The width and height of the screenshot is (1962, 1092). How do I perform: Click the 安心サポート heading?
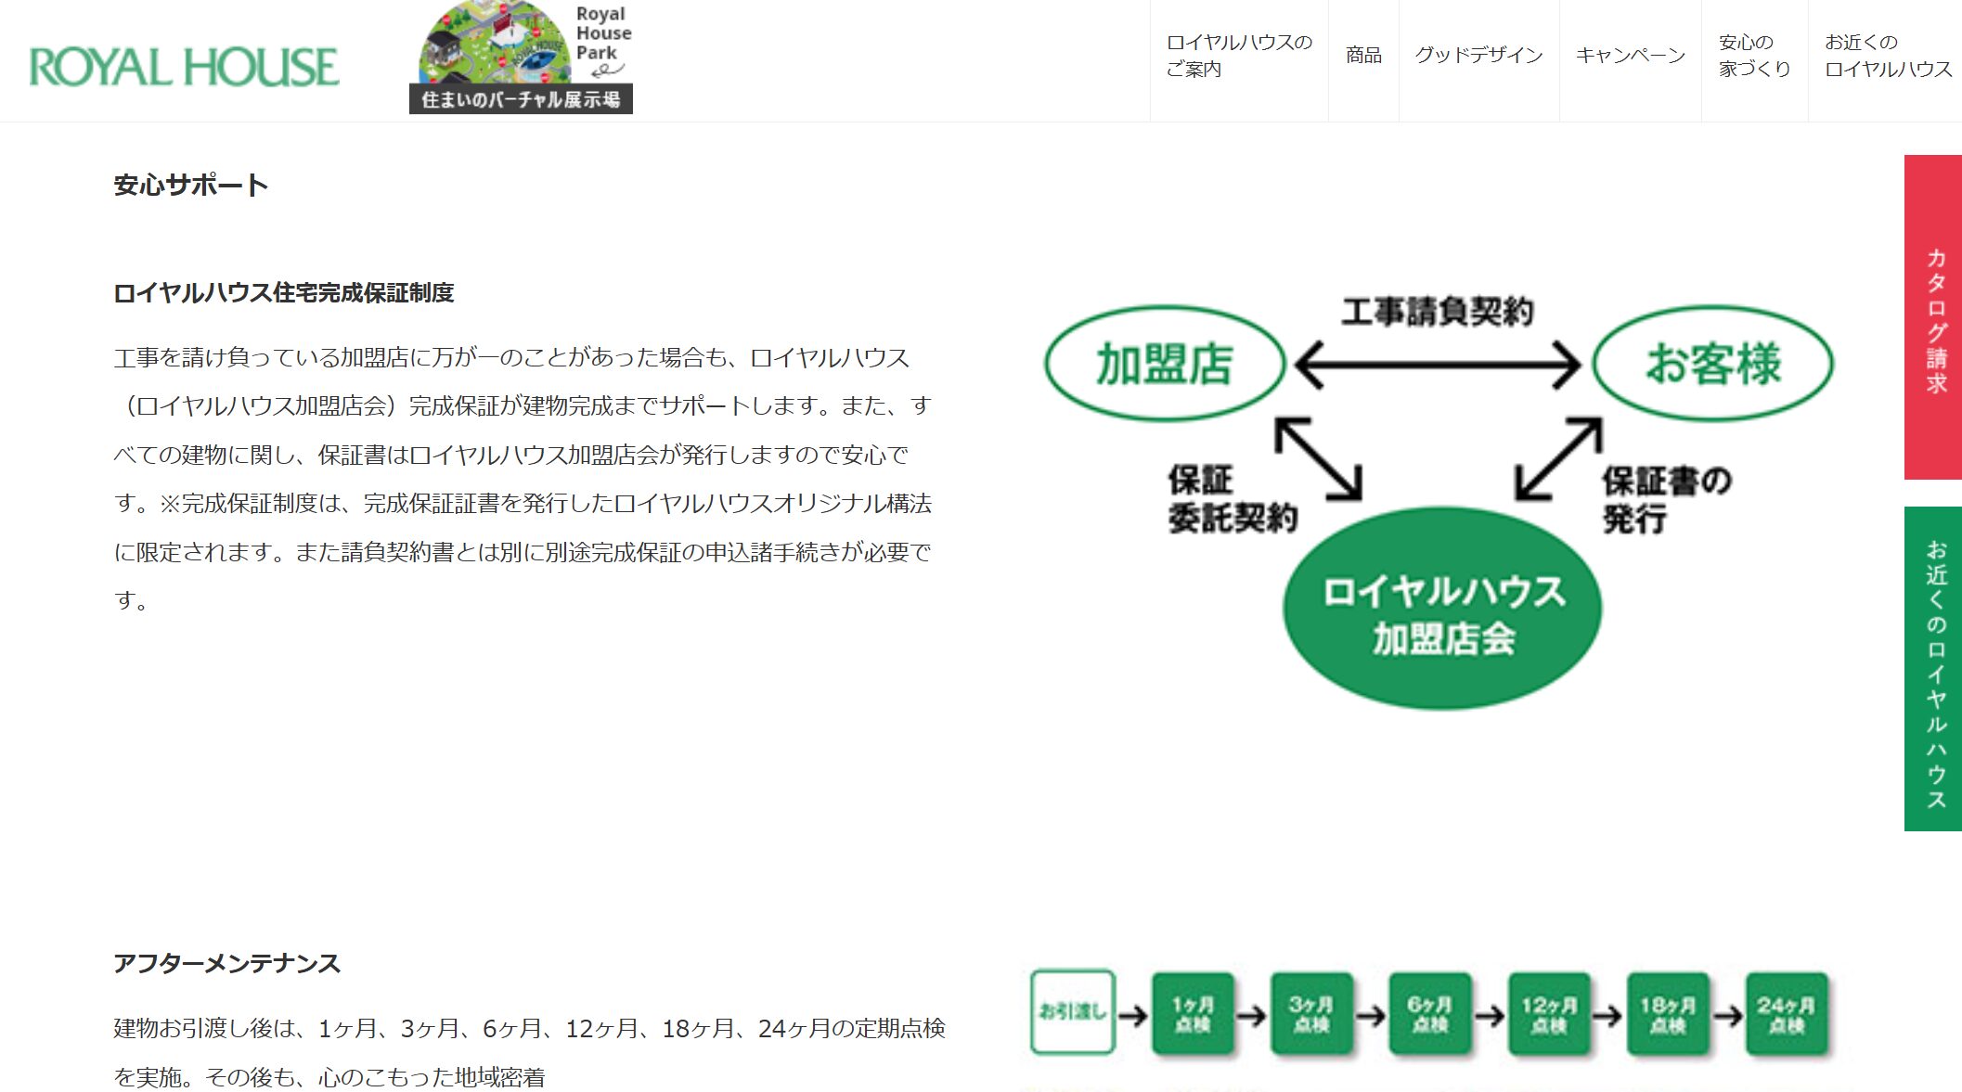point(191,186)
